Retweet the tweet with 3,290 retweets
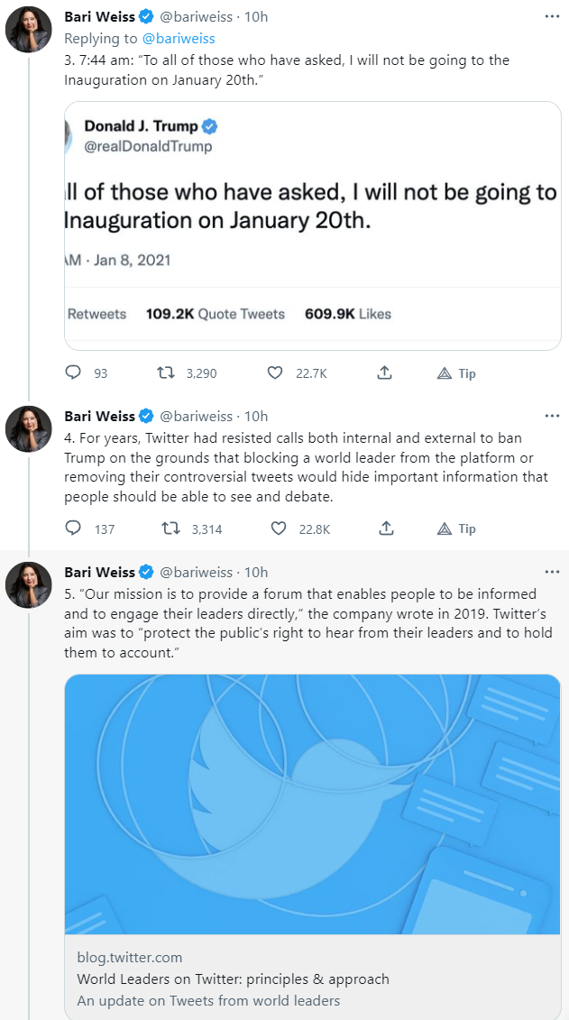 coord(166,373)
